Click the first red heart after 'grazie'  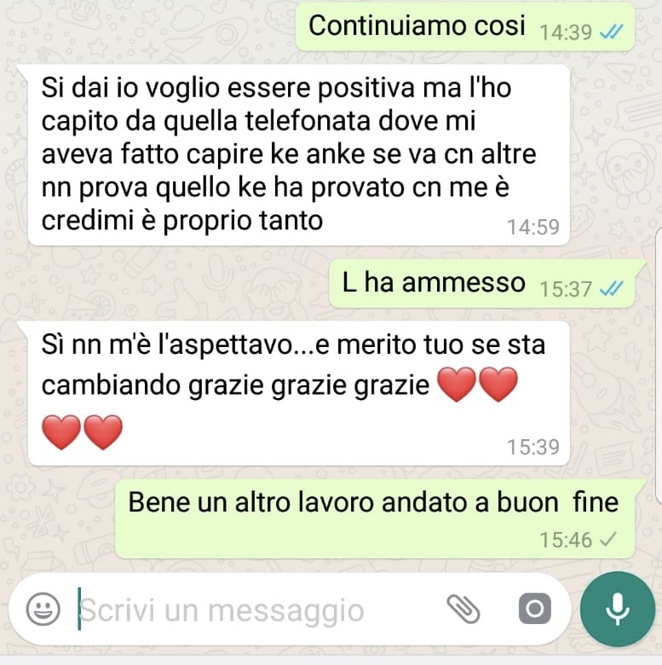point(457,385)
